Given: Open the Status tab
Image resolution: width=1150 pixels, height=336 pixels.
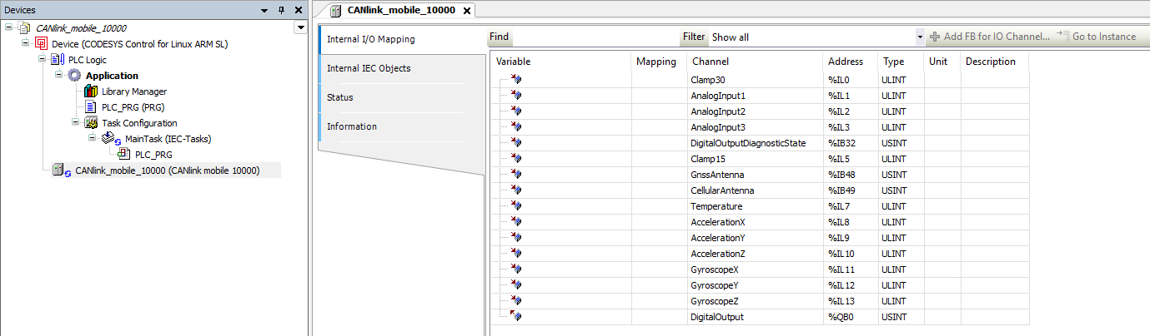Looking at the screenshot, I should click(340, 97).
